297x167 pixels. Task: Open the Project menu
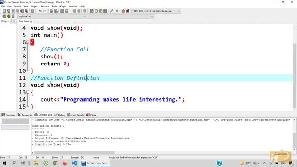pyautogui.click(x=34, y=6)
